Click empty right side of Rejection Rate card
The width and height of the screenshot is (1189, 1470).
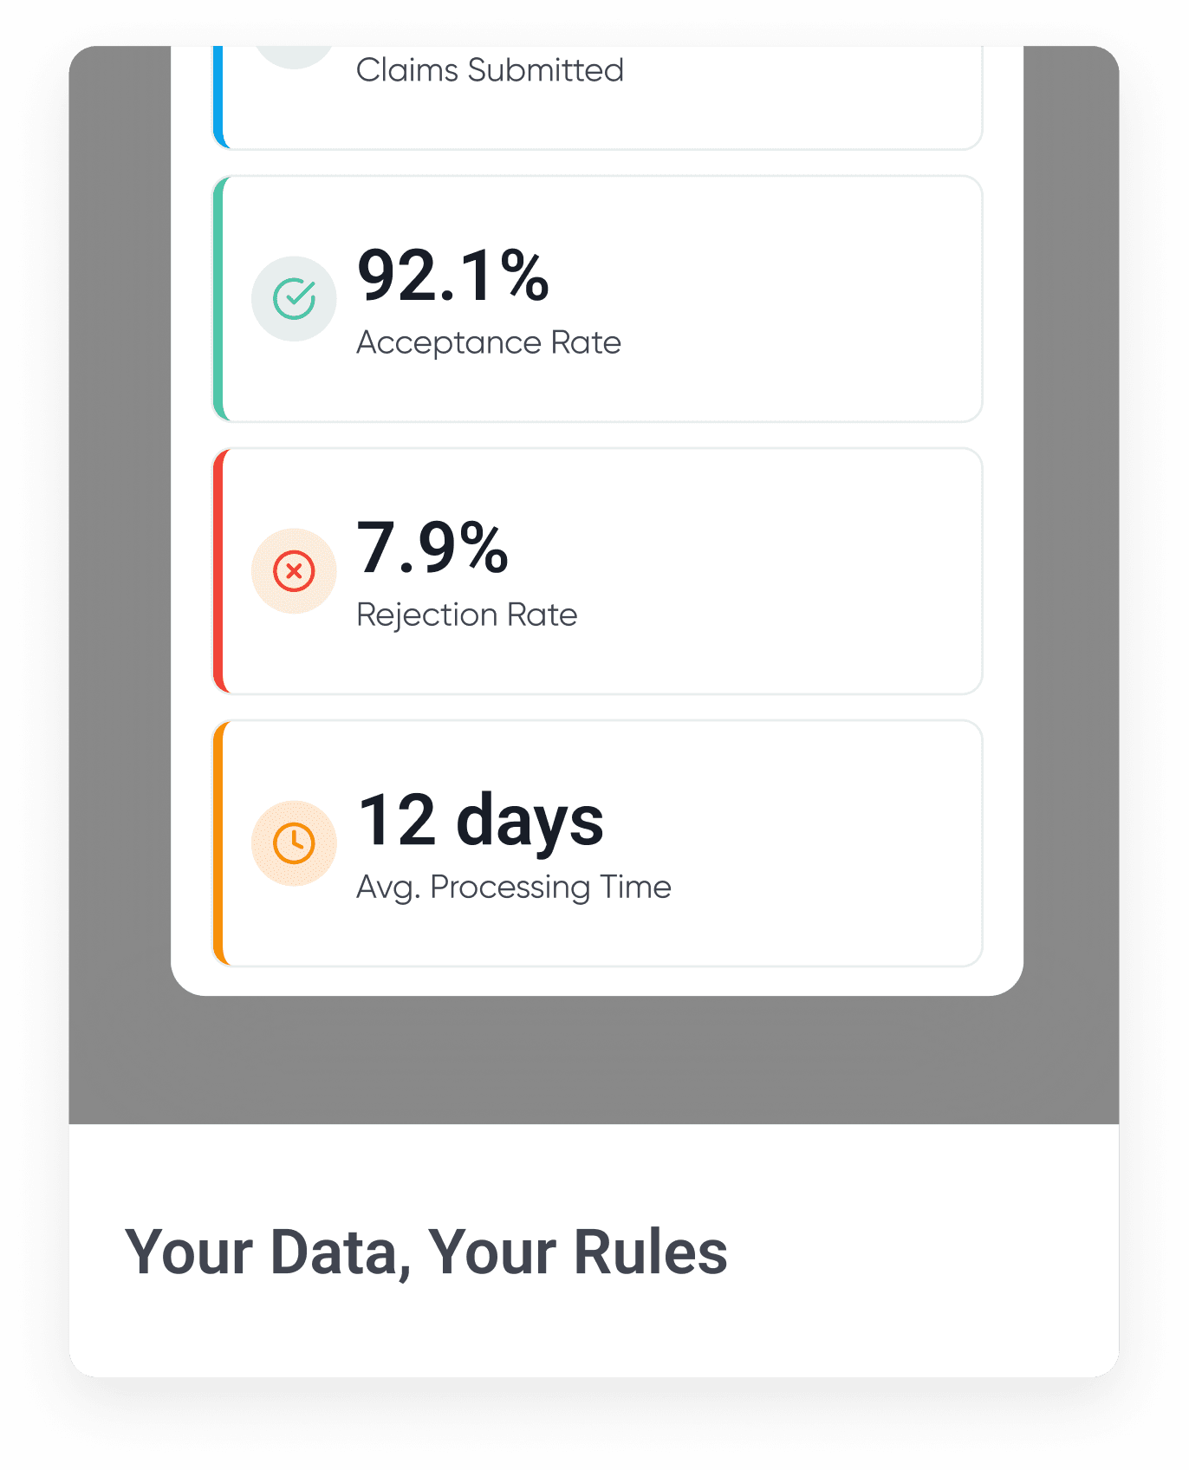pyautogui.click(x=823, y=571)
